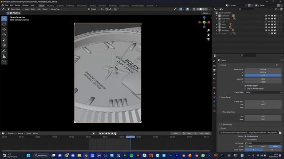The image size is (284, 159).
Task: Open the Tool properties tab icon
Action: click(x=214, y=61)
